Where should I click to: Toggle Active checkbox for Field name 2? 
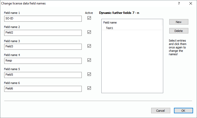89,32
